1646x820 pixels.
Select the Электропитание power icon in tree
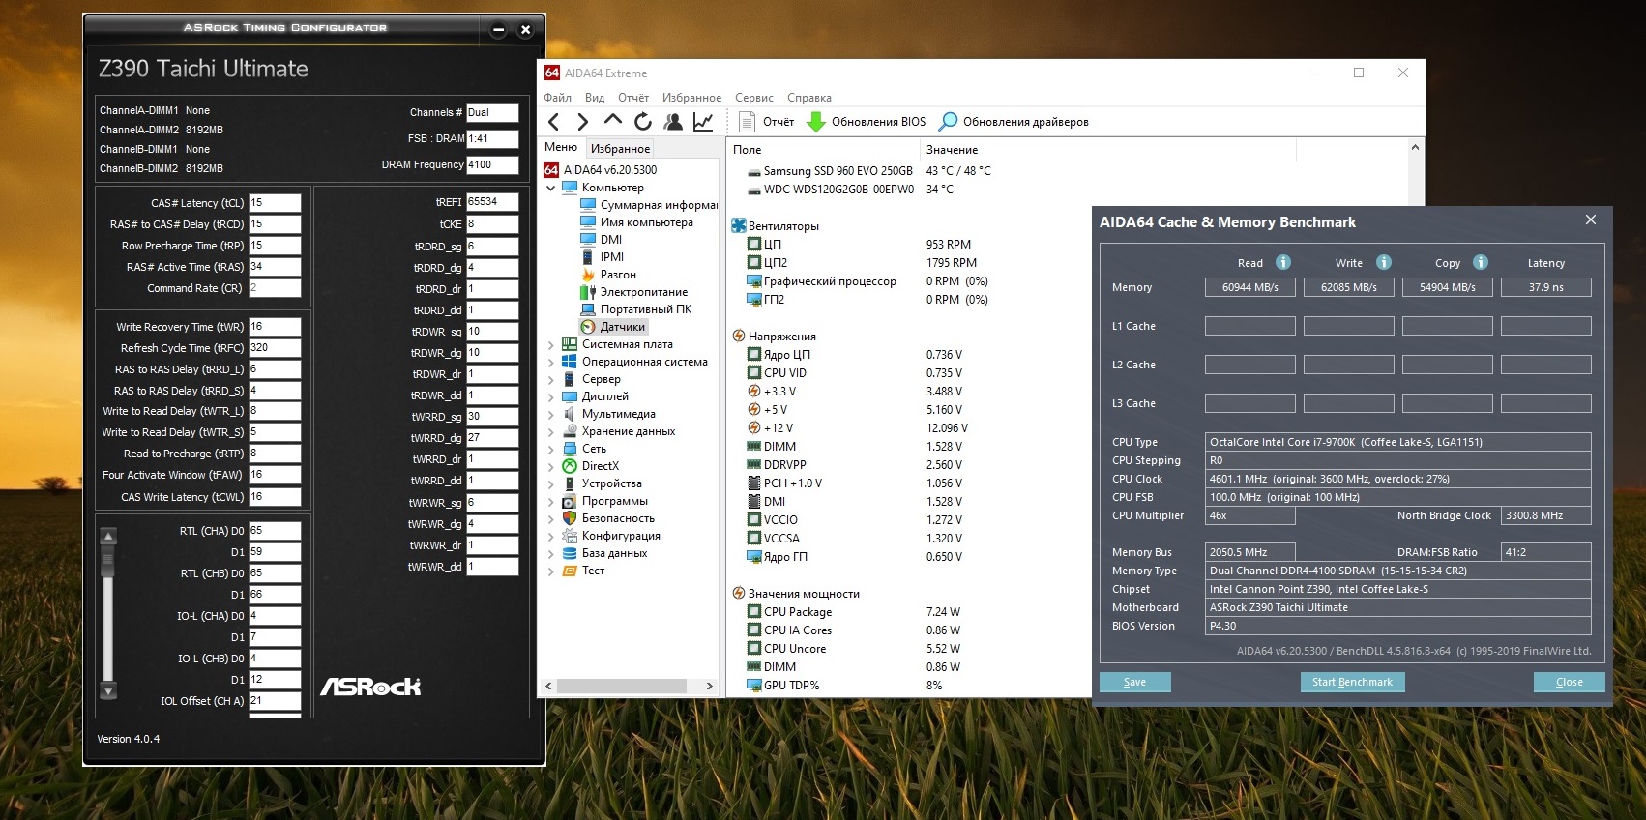click(x=588, y=292)
